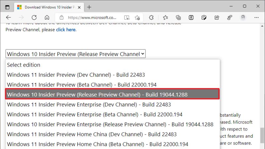Screen dimensions: 265x149
Task: Close the Download Windows 10 Insider tab
Action: tap(79, 7)
